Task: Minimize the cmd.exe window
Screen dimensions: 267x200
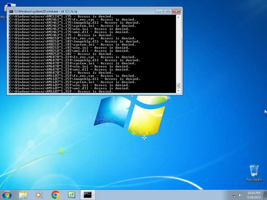Action: [x=159, y=11]
